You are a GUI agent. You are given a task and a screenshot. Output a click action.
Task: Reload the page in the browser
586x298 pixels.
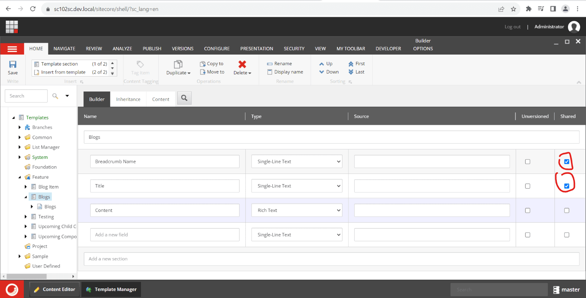(33, 9)
